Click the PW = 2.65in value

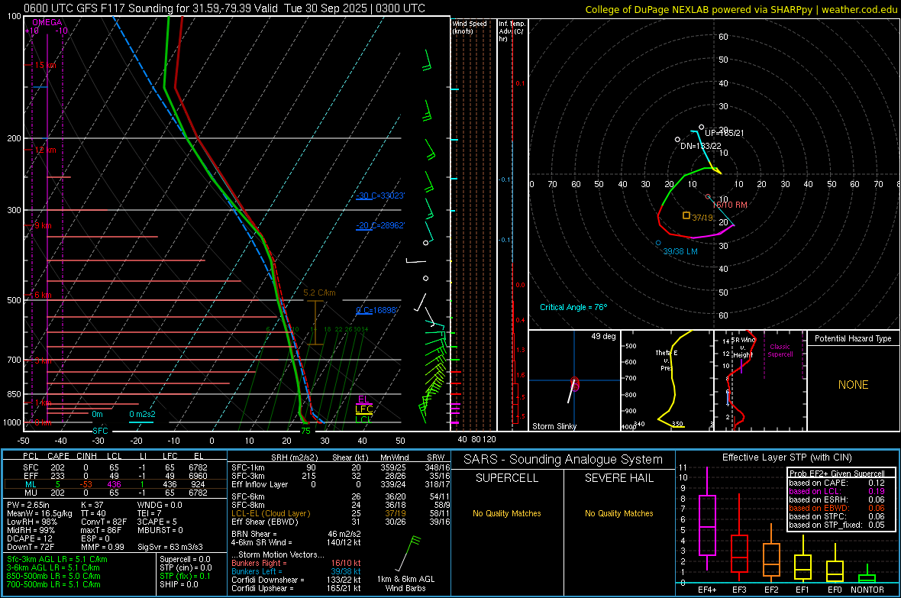(28, 505)
